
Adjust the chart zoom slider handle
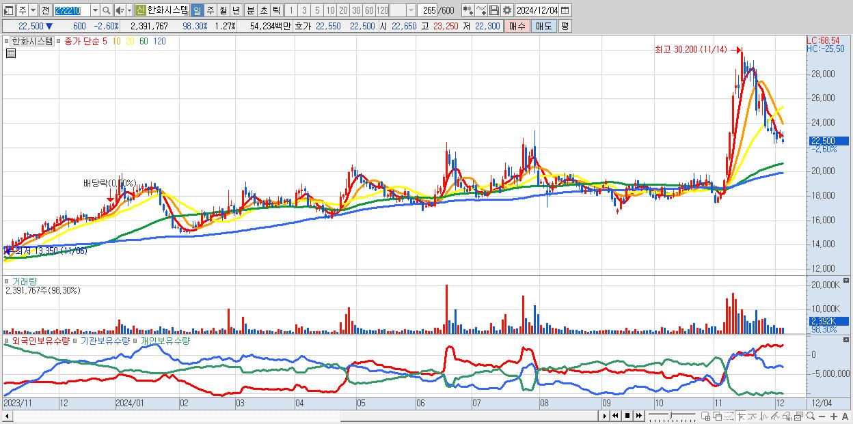(671, 415)
